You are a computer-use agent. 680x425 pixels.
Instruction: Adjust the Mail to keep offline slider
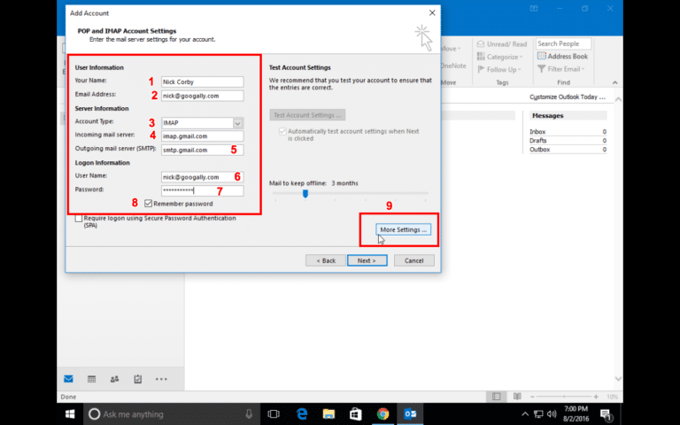[305, 193]
